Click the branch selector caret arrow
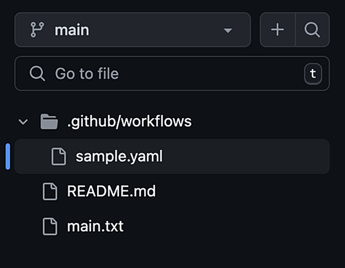 click(228, 30)
